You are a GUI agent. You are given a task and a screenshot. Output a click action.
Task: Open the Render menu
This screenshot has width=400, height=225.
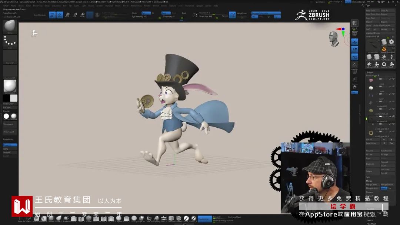pyautogui.click(x=147, y=6)
